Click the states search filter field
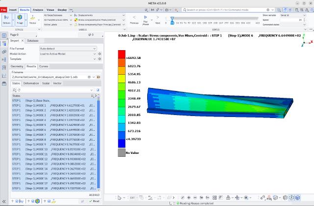 click(53, 90)
